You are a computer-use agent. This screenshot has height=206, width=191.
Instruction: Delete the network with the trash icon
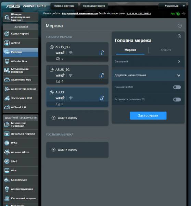tap(179, 36)
